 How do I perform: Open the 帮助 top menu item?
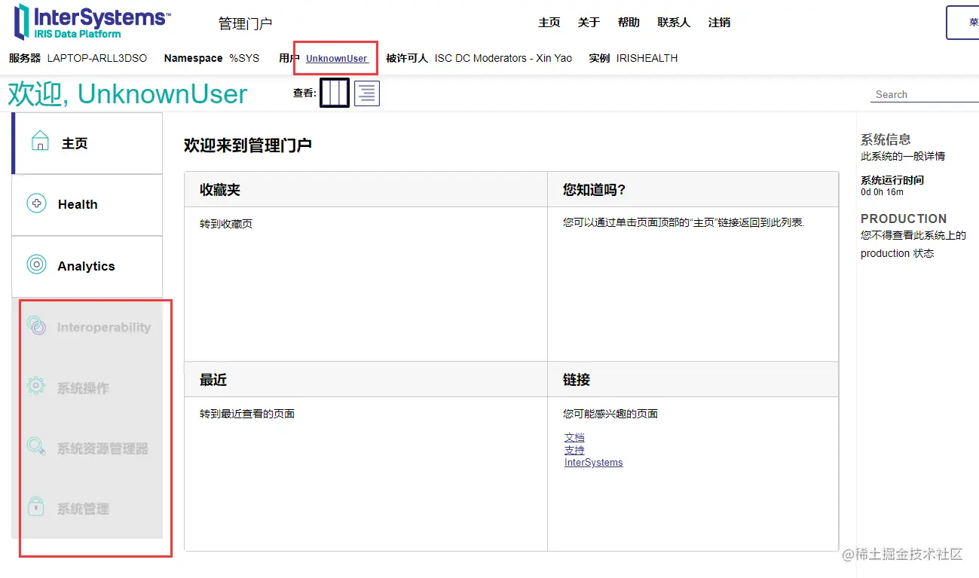[x=629, y=23]
